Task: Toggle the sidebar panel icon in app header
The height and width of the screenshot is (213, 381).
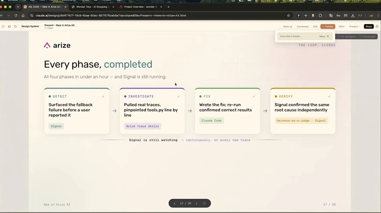Action: [x=9, y=27]
